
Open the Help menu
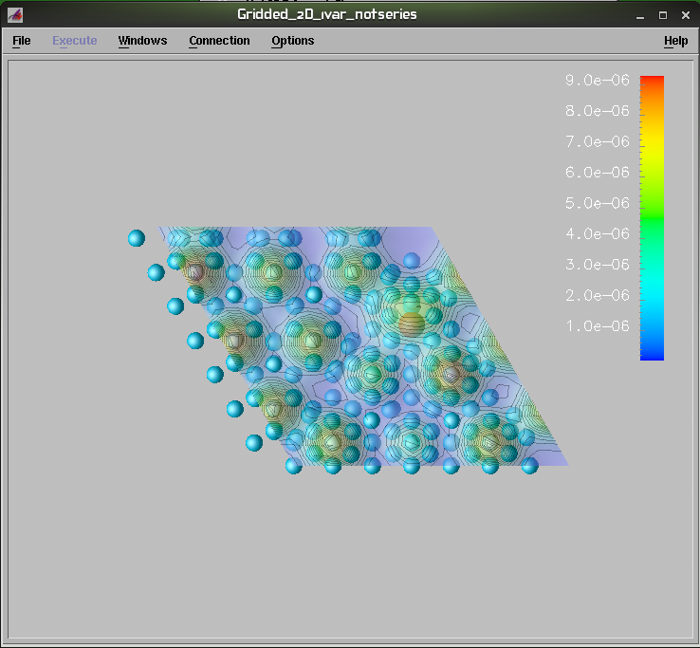675,41
